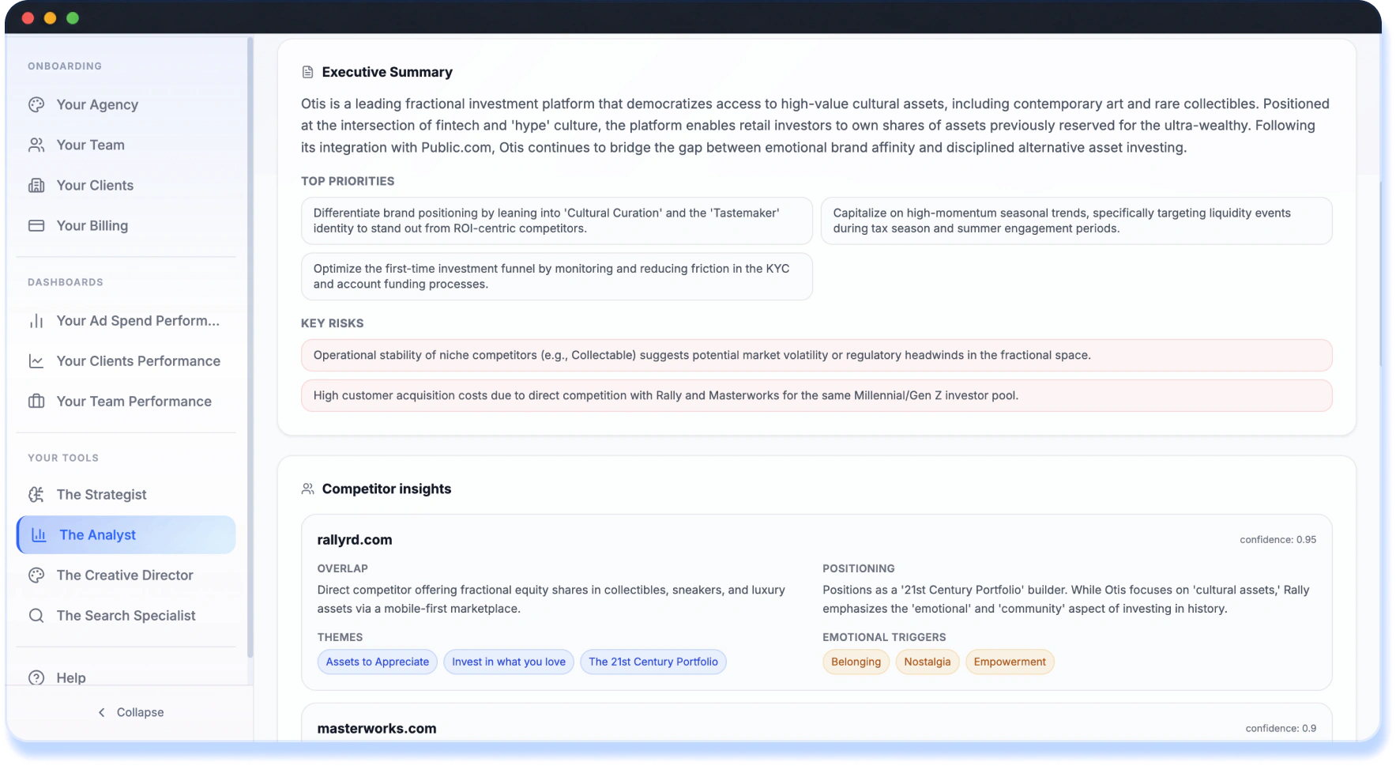The image size is (1396, 766).
Task: Click the POSITIONING label under rallyrd.com
Action: (858, 568)
